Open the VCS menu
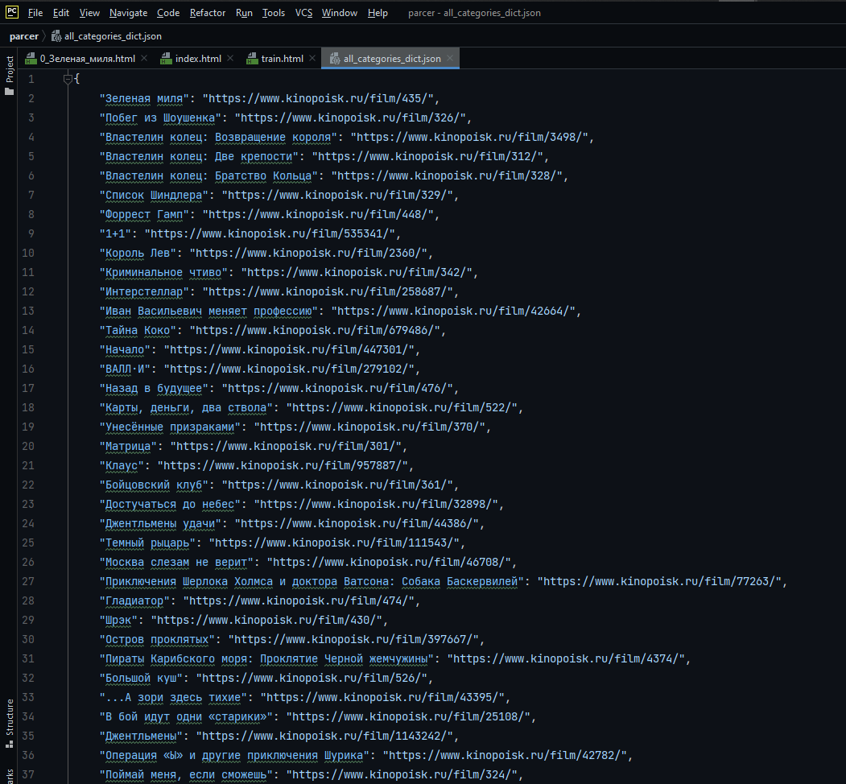 pyautogui.click(x=303, y=13)
